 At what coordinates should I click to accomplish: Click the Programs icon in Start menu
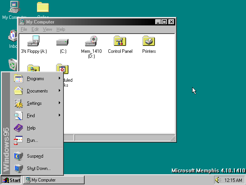(18, 79)
